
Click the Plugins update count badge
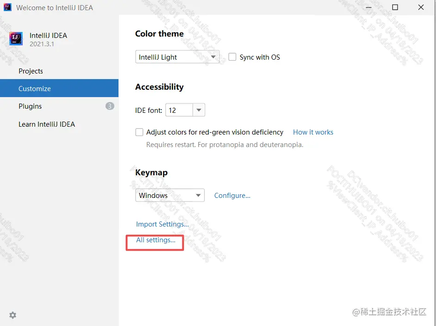110,106
